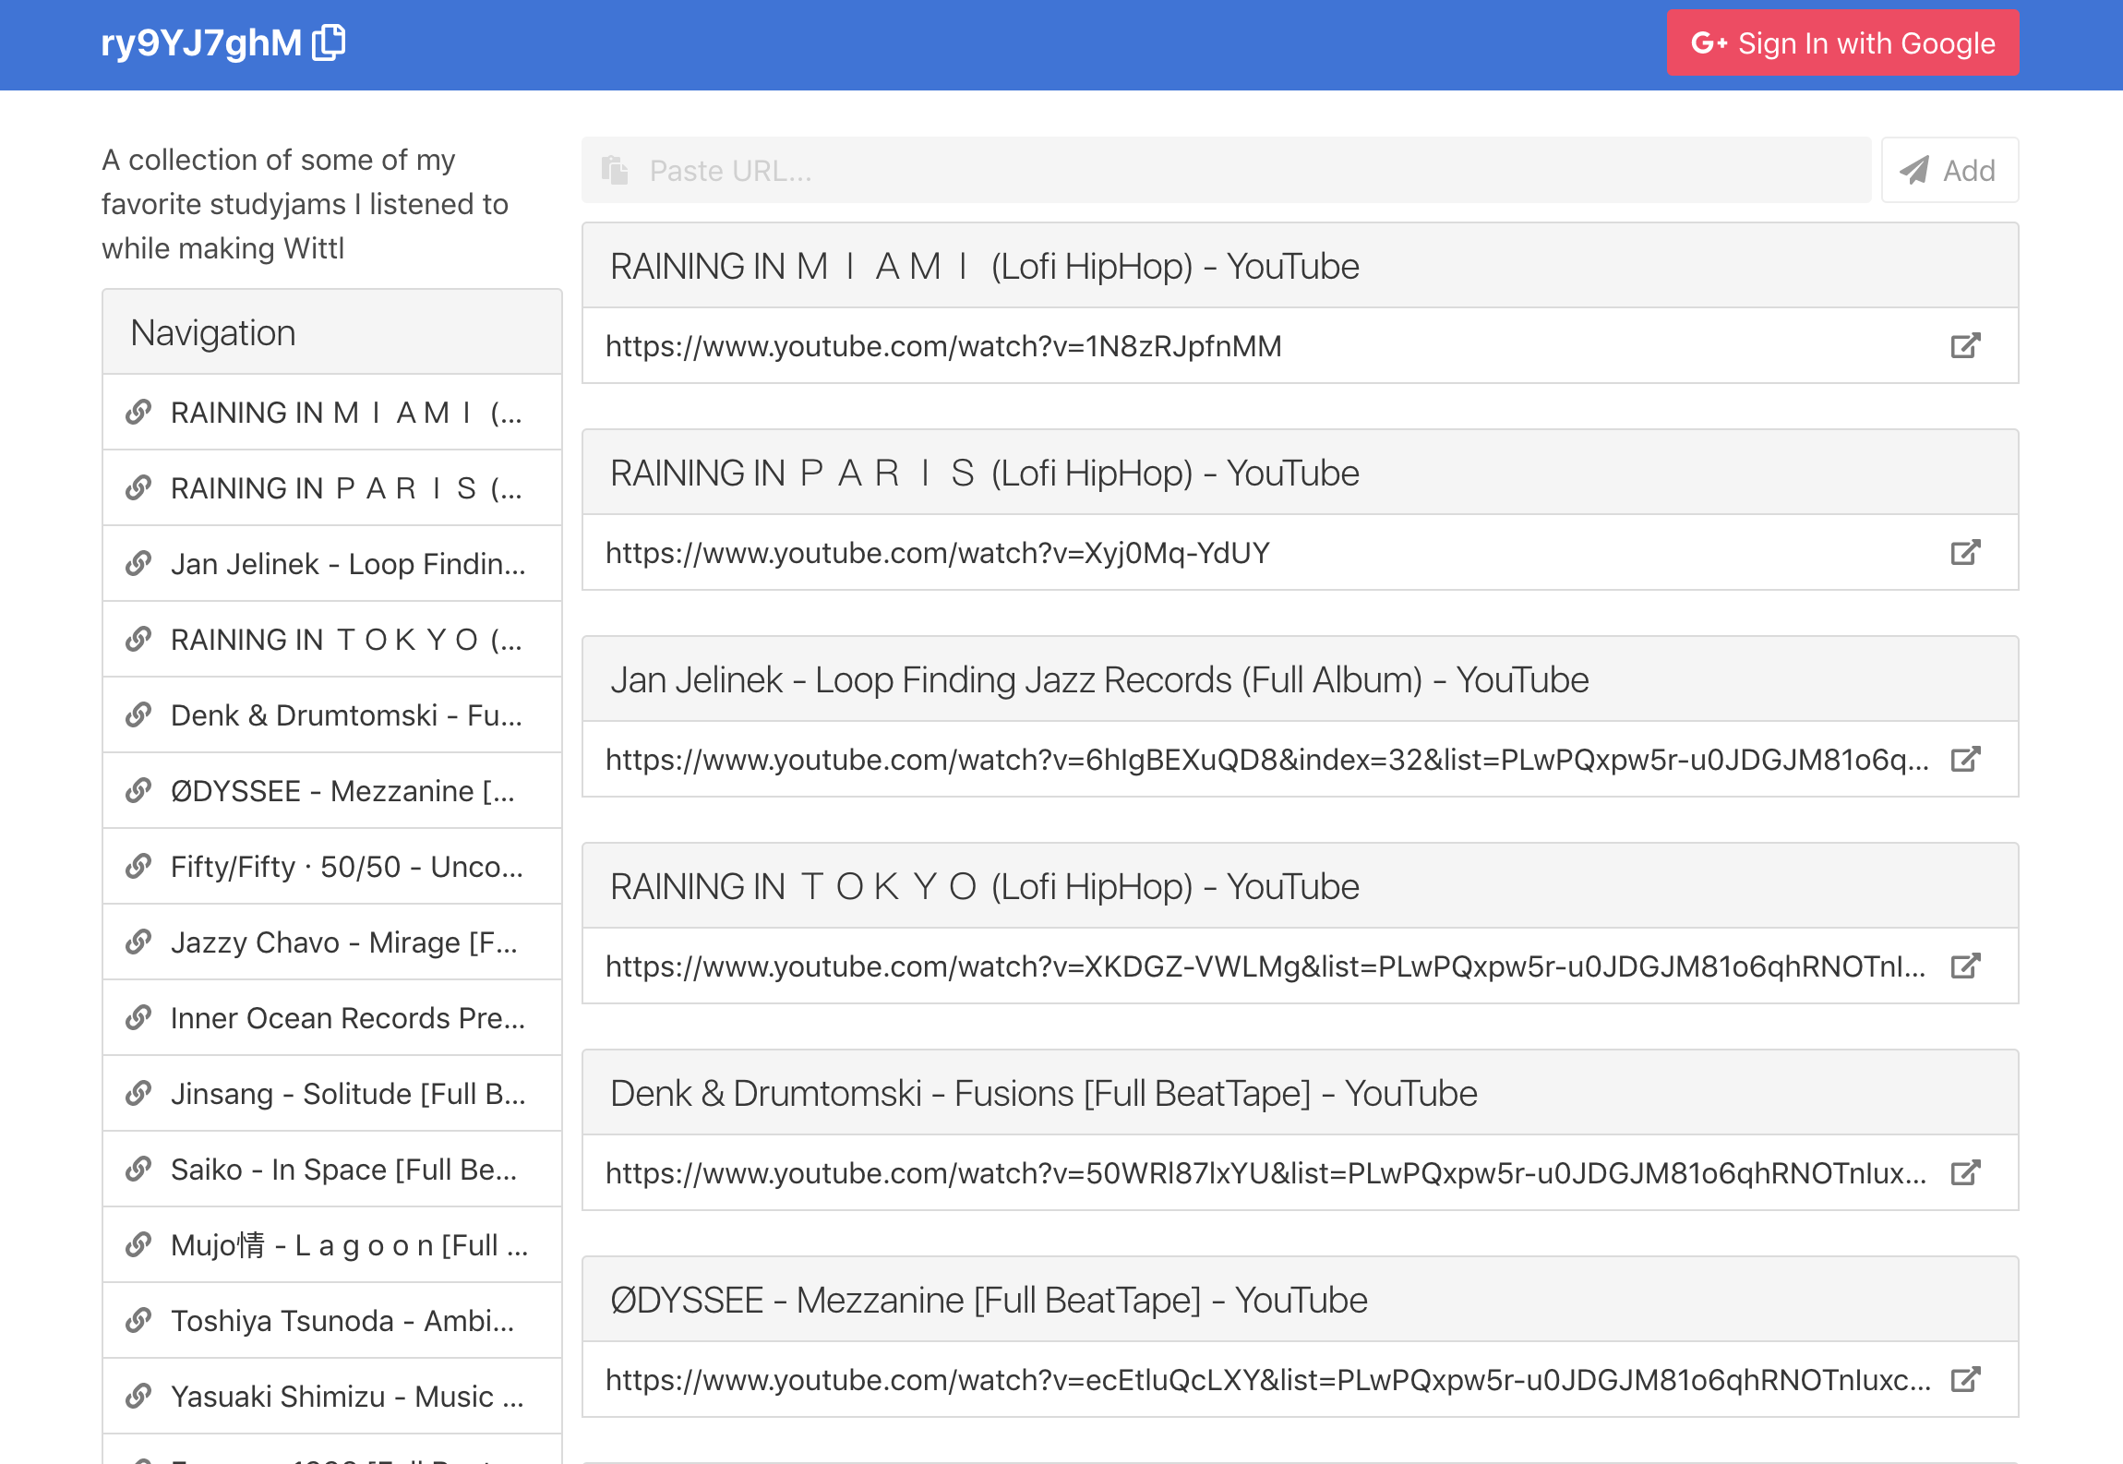
Task: Click the 50WRl87lxYU YouTube URL
Action: (1266, 1172)
